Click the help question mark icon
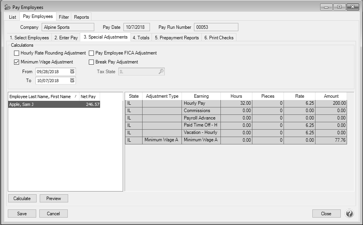Screen dimensions: 363x225 tap(349, 213)
